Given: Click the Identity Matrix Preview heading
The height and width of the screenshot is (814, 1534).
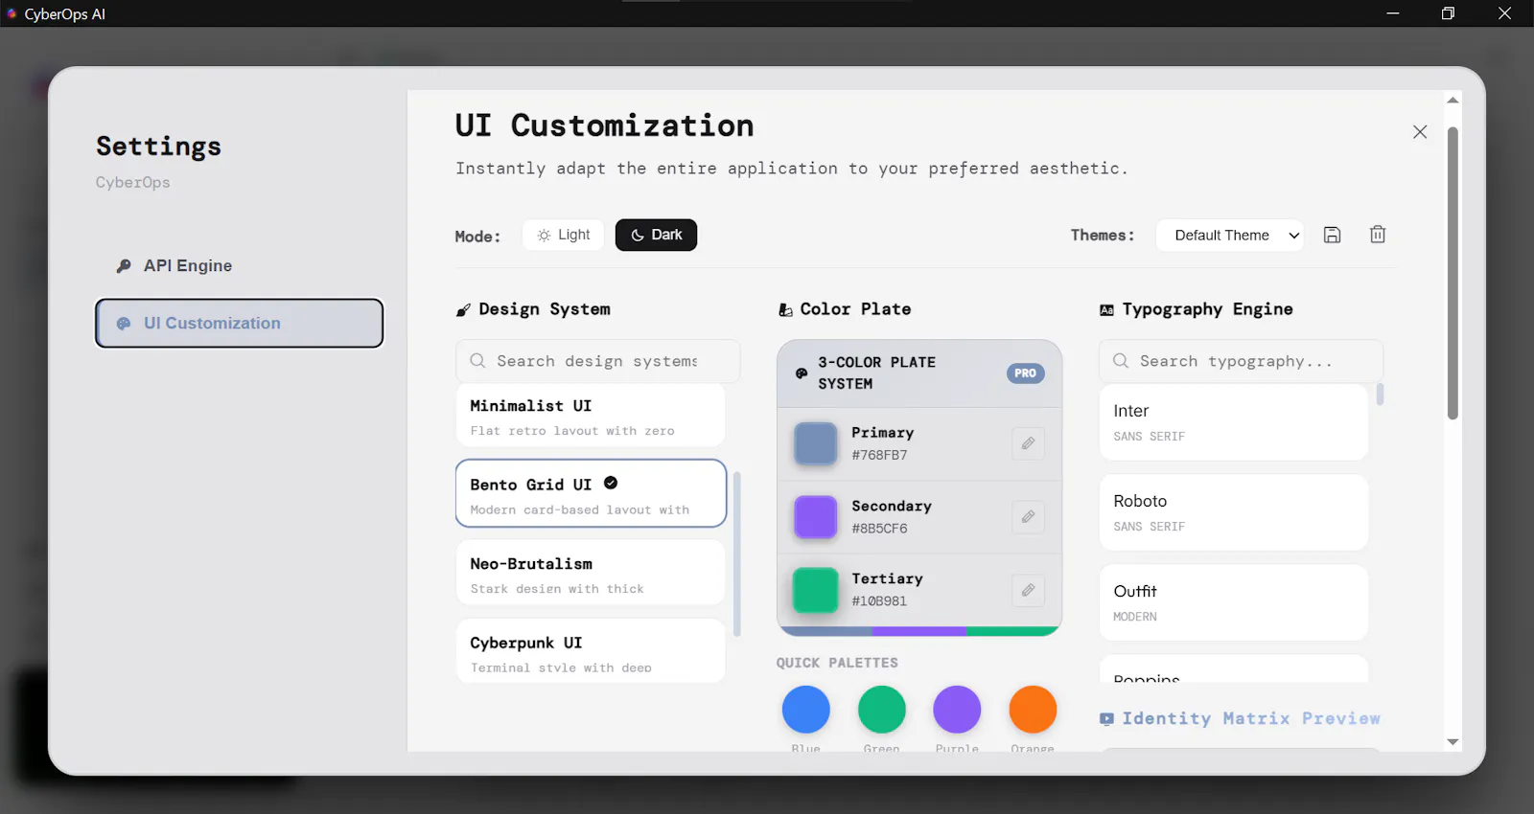Looking at the screenshot, I should pos(1251,719).
